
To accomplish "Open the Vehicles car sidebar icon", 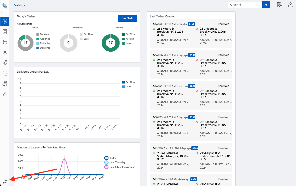I will pyautogui.click(x=5, y=42).
